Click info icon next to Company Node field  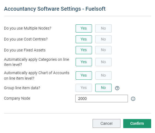(x=133, y=99)
